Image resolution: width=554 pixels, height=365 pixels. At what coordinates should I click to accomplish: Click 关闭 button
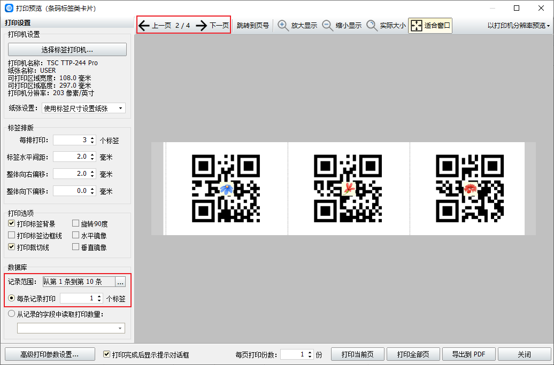click(x=524, y=354)
